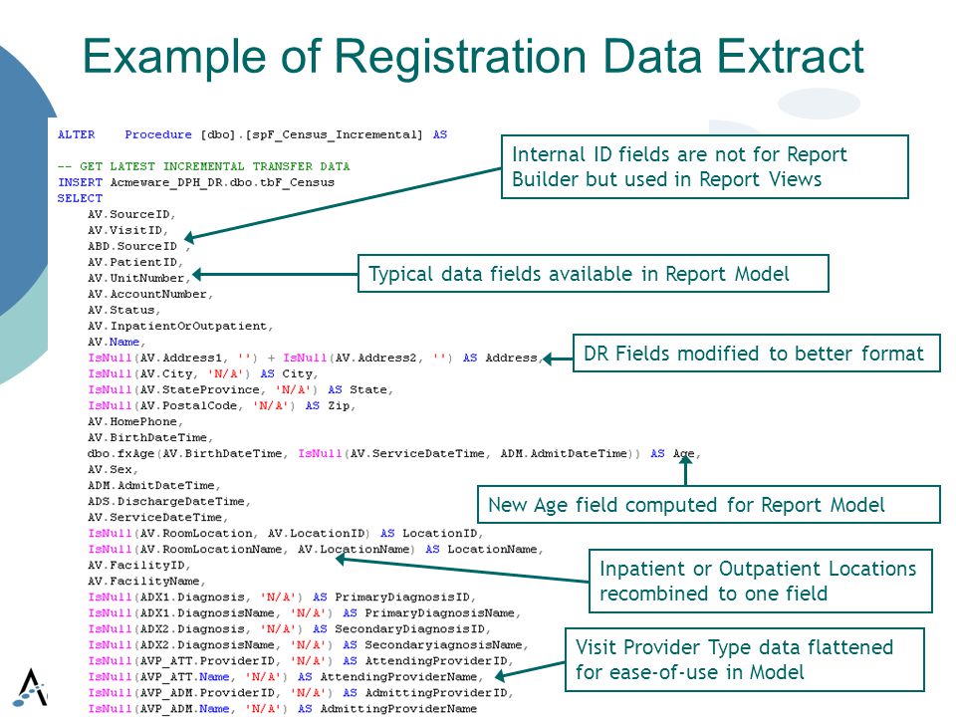Click the AV.UnitNumber field line
This screenshot has height=717, width=956.
tap(139, 278)
